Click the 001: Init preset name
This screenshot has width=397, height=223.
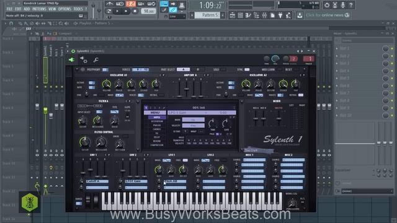pyautogui.click(x=198, y=108)
